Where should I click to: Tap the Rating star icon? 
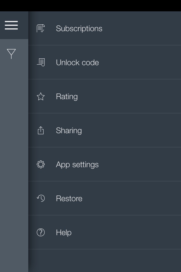41,96
